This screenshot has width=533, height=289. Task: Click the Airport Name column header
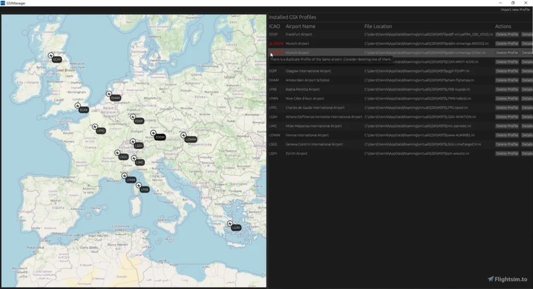click(x=300, y=27)
